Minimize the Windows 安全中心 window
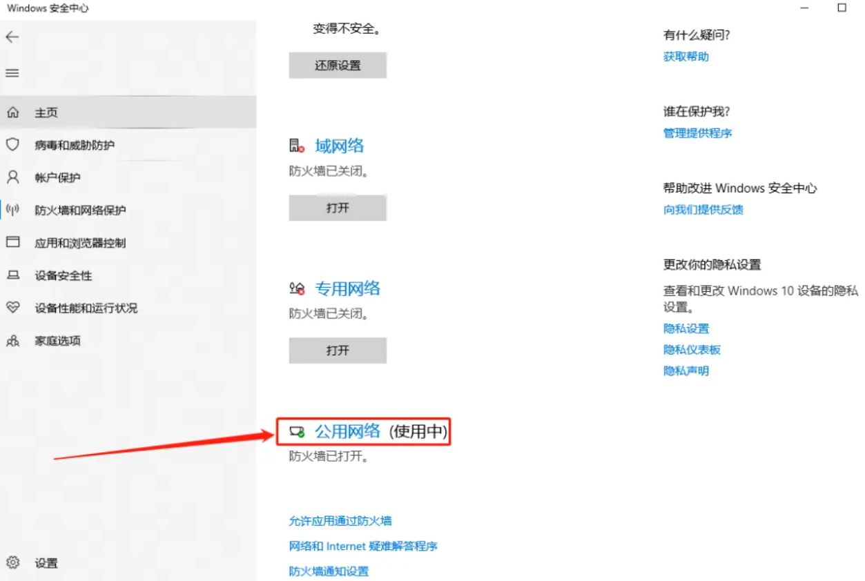This screenshot has width=865, height=581. 805,8
